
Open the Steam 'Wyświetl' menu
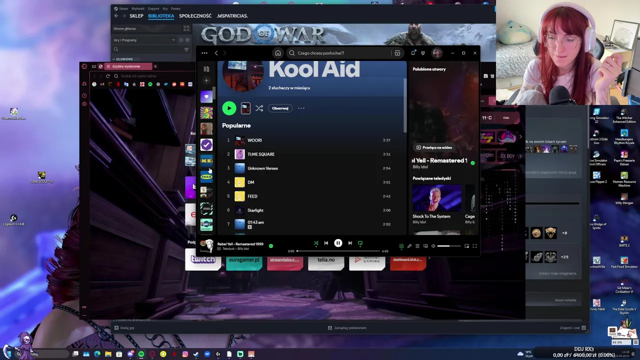tap(137, 8)
